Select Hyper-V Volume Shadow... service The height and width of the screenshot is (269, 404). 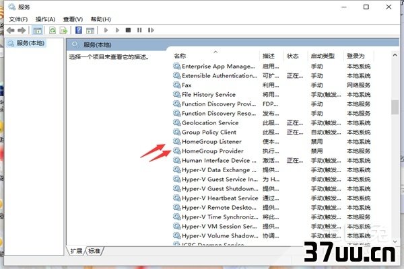pyautogui.click(x=272, y=236)
